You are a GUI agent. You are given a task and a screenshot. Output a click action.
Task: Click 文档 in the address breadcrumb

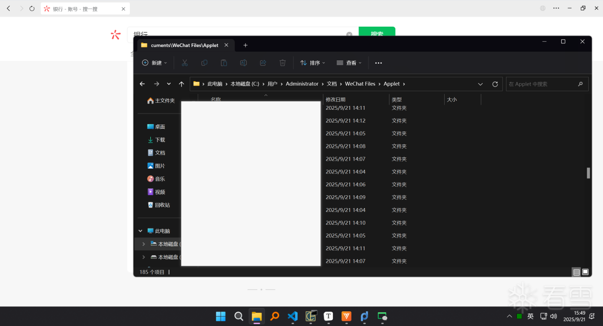click(x=332, y=84)
